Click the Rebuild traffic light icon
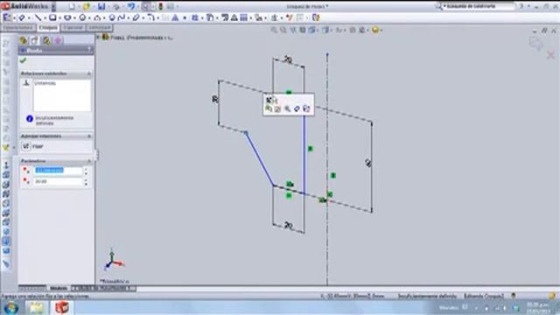The image size is (560, 315). pos(161,6)
